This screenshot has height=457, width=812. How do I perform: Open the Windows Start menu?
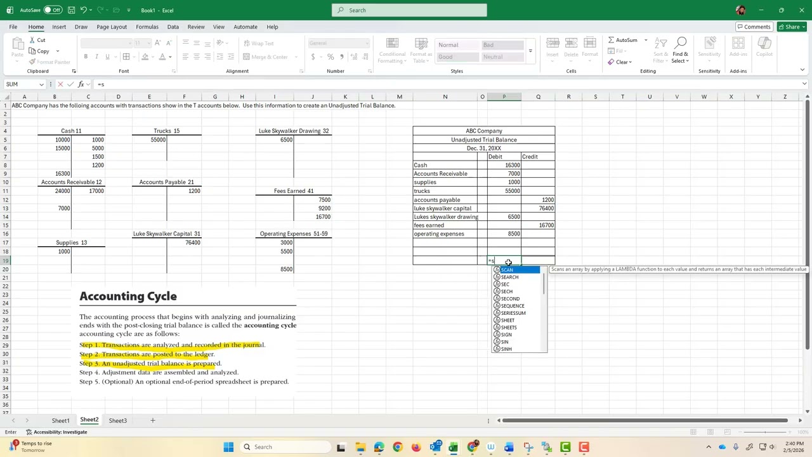coord(228,447)
